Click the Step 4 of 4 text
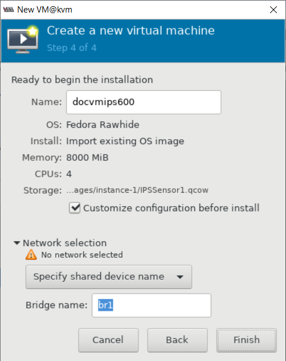This screenshot has width=286, height=361. pyautogui.click(x=72, y=48)
